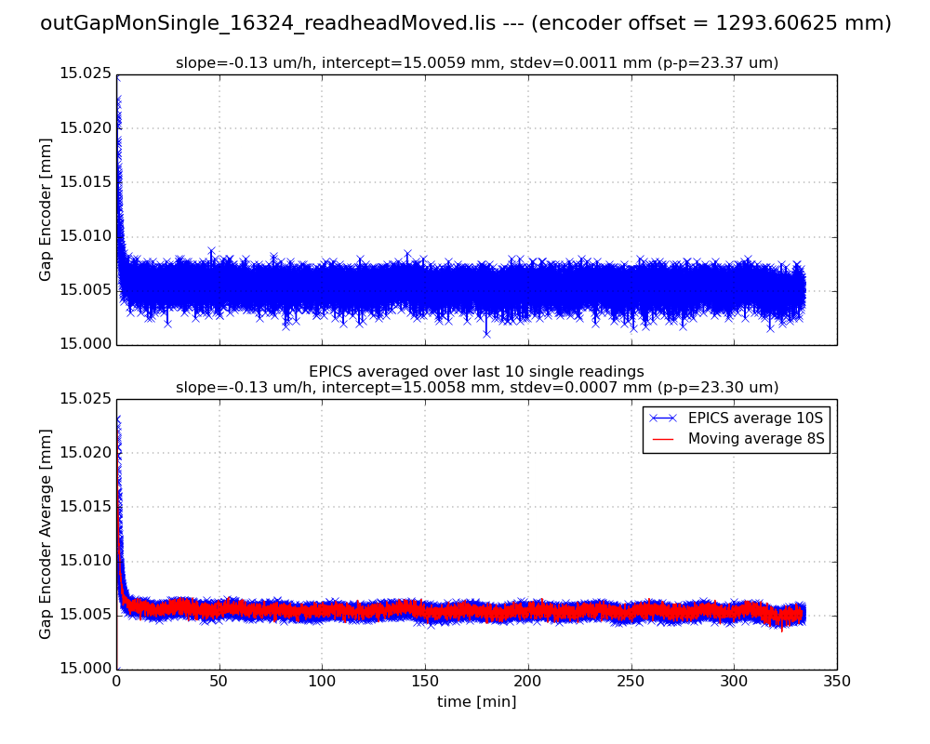Click the 15.010 tick label on bottom plot
Image resolution: width=930 pixels, height=744 pixels.
click(x=86, y=561)
